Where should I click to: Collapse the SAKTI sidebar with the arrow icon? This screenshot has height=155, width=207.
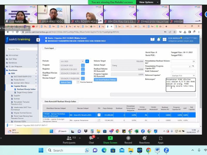pos(38,40)
